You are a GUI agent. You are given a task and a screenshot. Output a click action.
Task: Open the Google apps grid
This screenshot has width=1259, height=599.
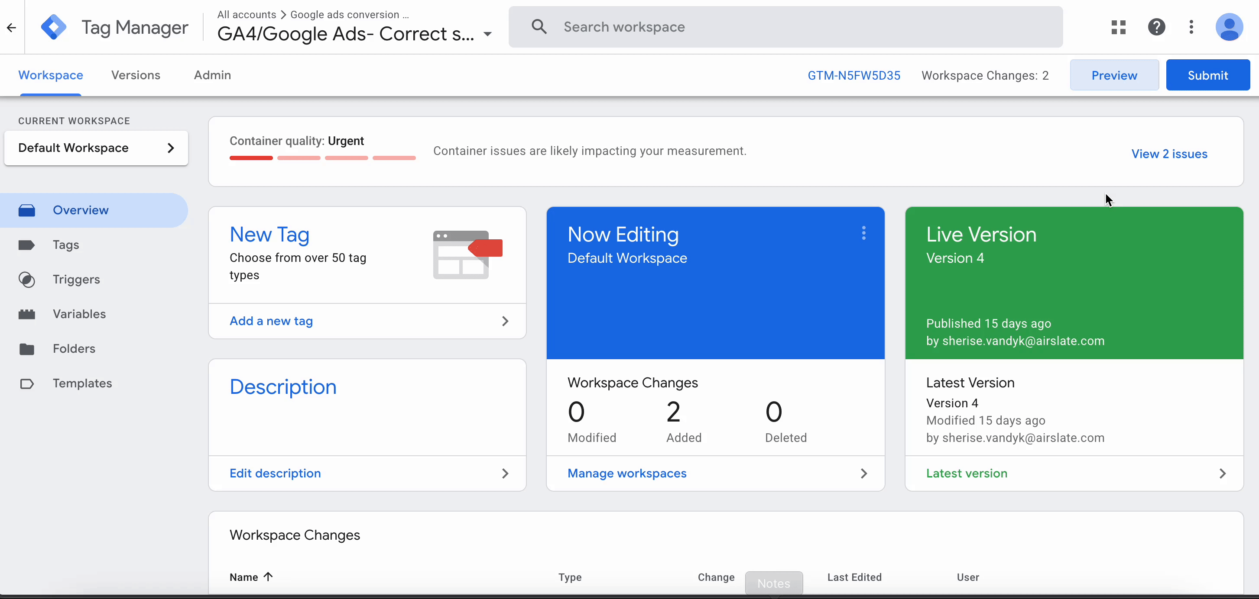pyautogui.click(x=1118, y=27)
